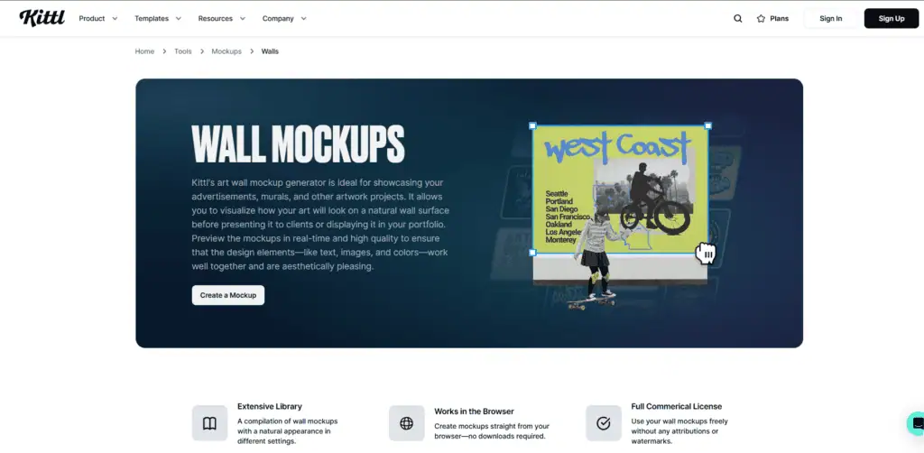Select the West Coast poster artwork
This screenshot has width=924, height=453.
(620, 190)
